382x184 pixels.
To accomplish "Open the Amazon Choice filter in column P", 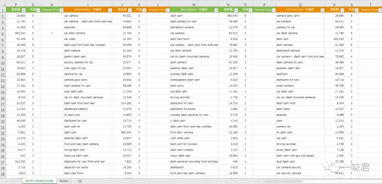I will (274, 10).
